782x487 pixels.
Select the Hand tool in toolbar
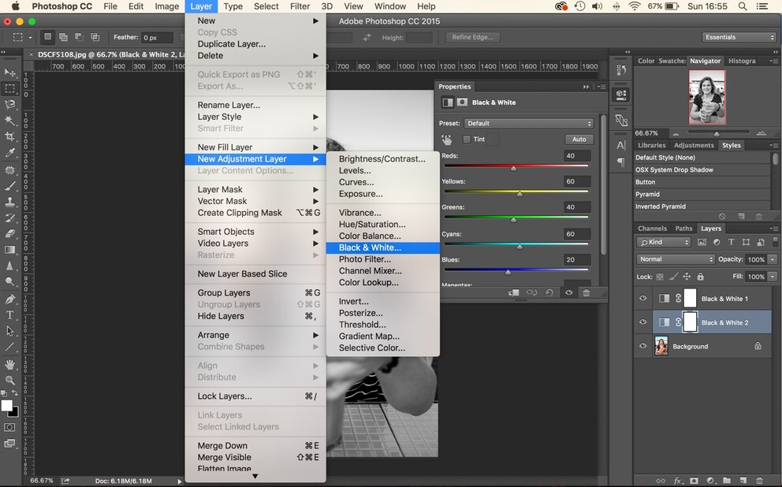click(10, 364)
